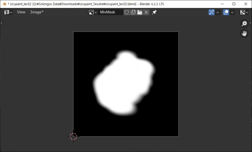
Task: Toggle show overlays button
Action: coord(226,12)
